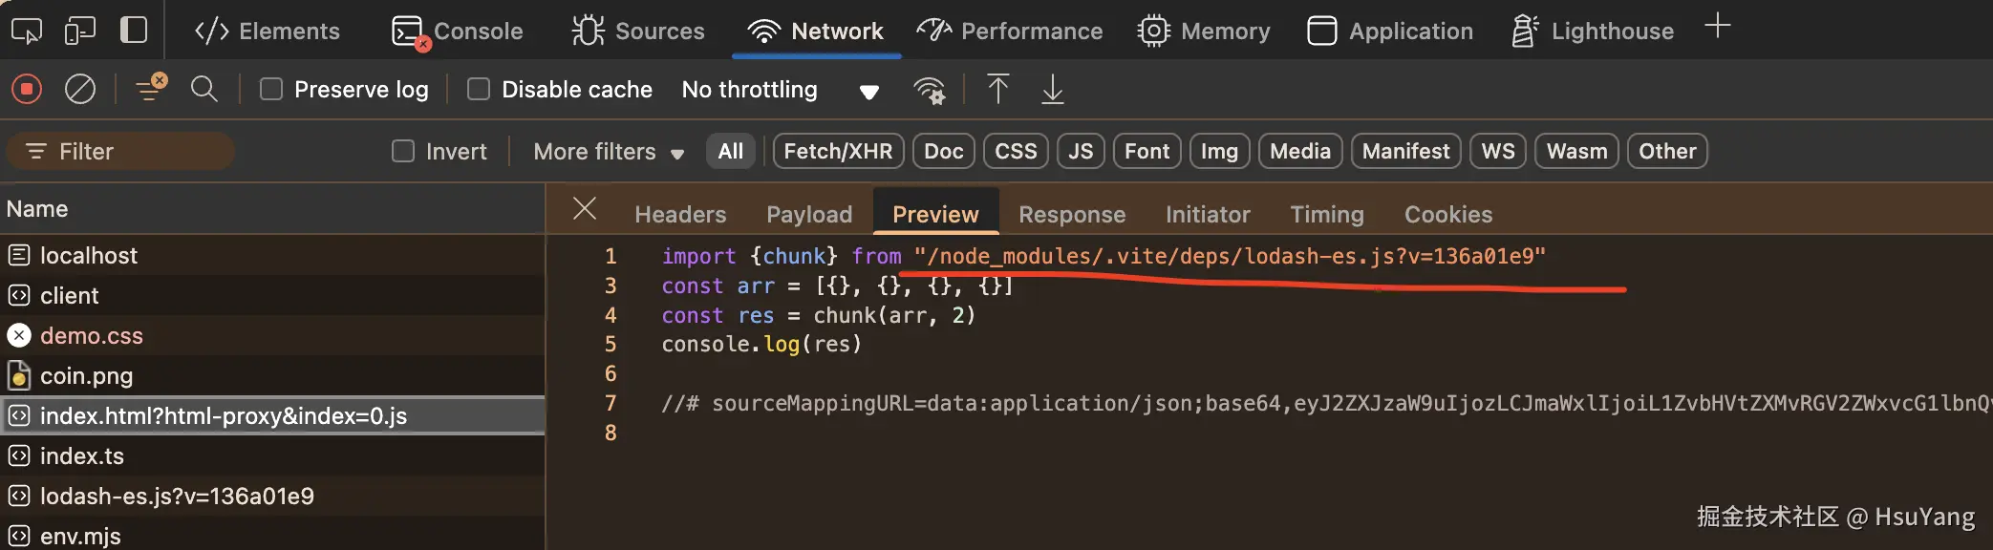Image resolution: width=1993 pixels, height=550 pixels.
Task: Show only CSS requests
Action: click(x=1016, y=152)
